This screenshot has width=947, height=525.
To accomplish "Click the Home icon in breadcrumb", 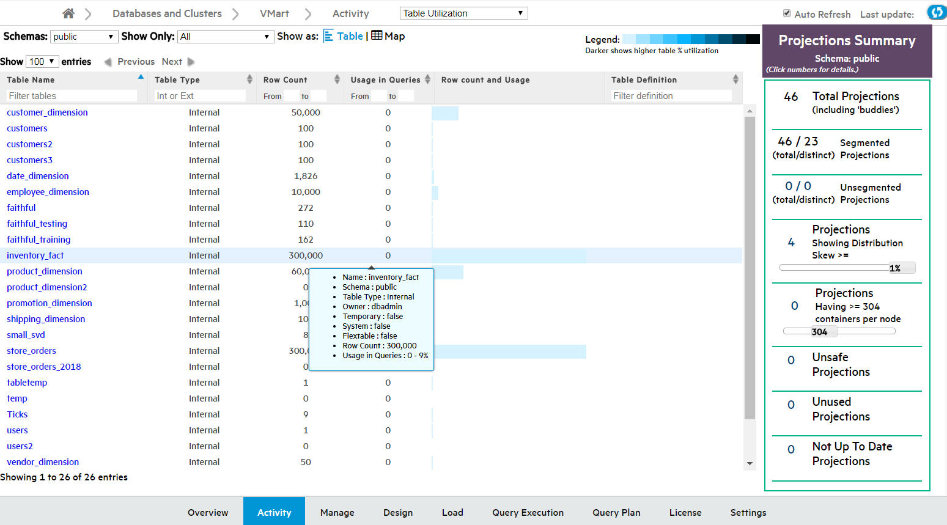I will point(68,13).
